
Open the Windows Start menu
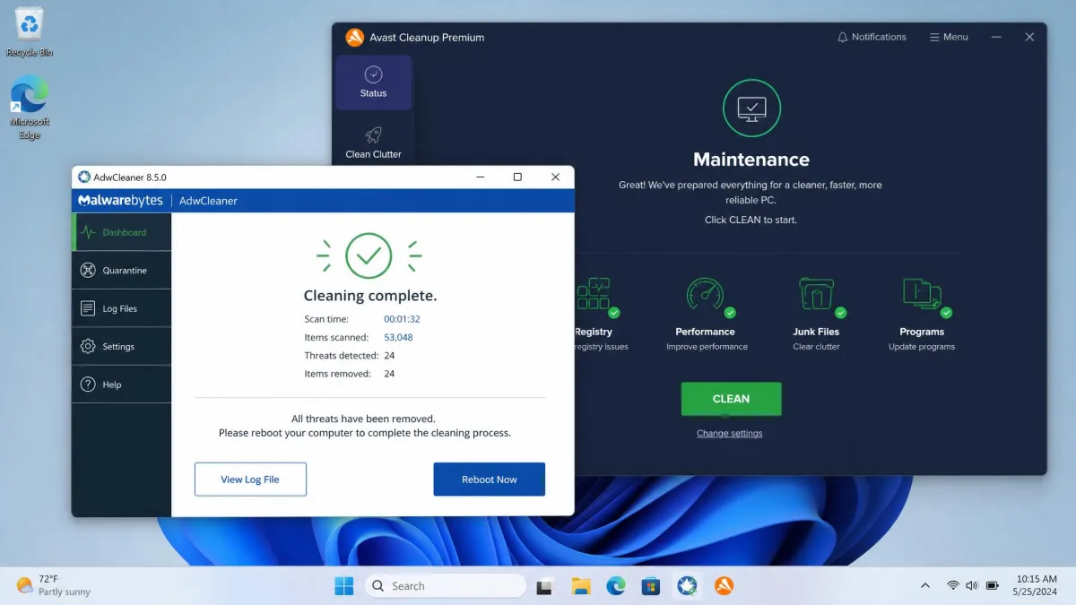click(x=344, y=586)
